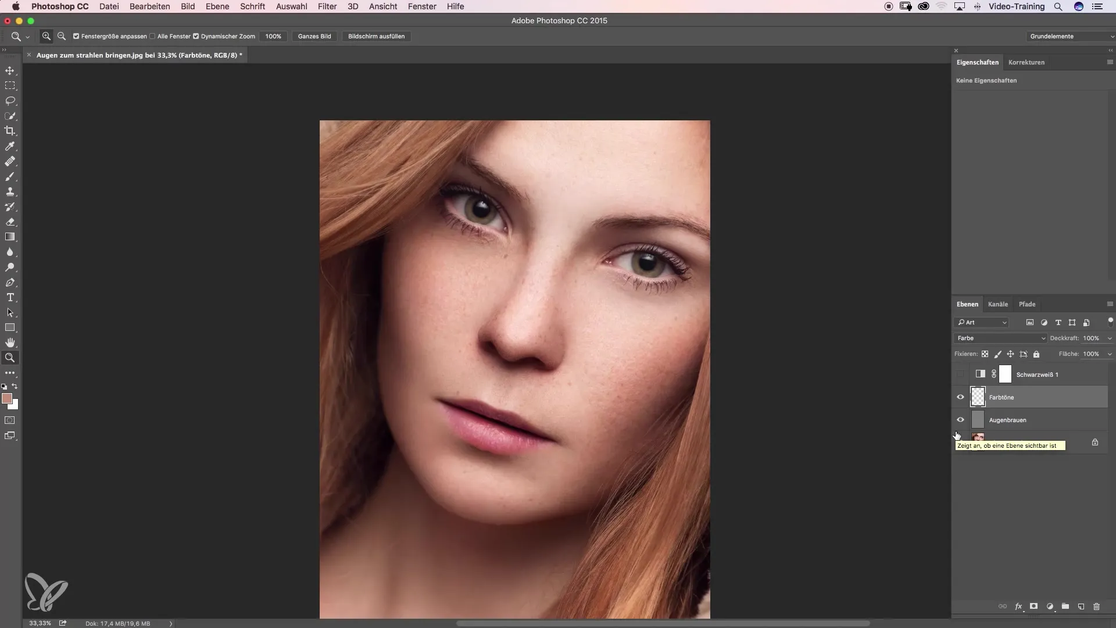Viewport: 1116px width, 628px height.
Task: Click the Schwarzweiß 1 layer mask thumbnail
Action: pyautogui.click(x=1005, y=374)
